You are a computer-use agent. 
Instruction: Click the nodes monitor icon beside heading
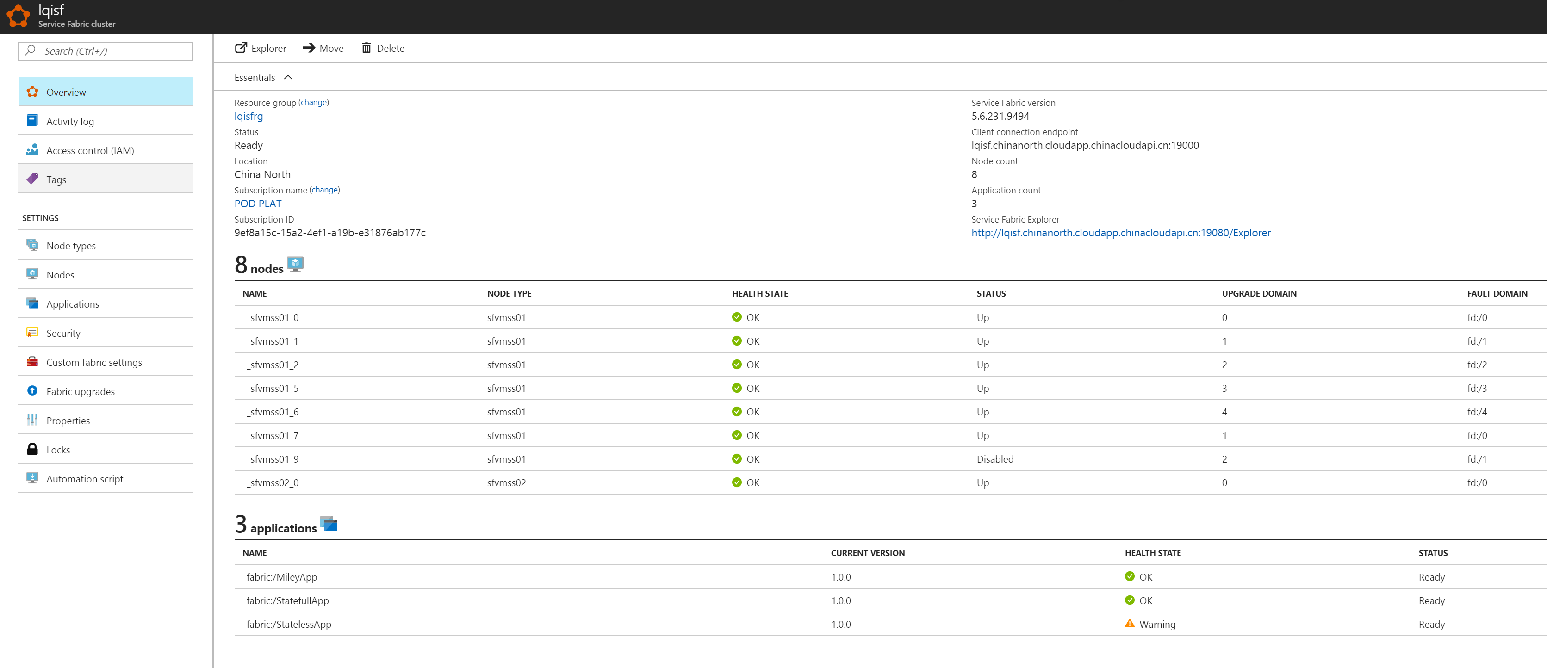tap(295, 264)
